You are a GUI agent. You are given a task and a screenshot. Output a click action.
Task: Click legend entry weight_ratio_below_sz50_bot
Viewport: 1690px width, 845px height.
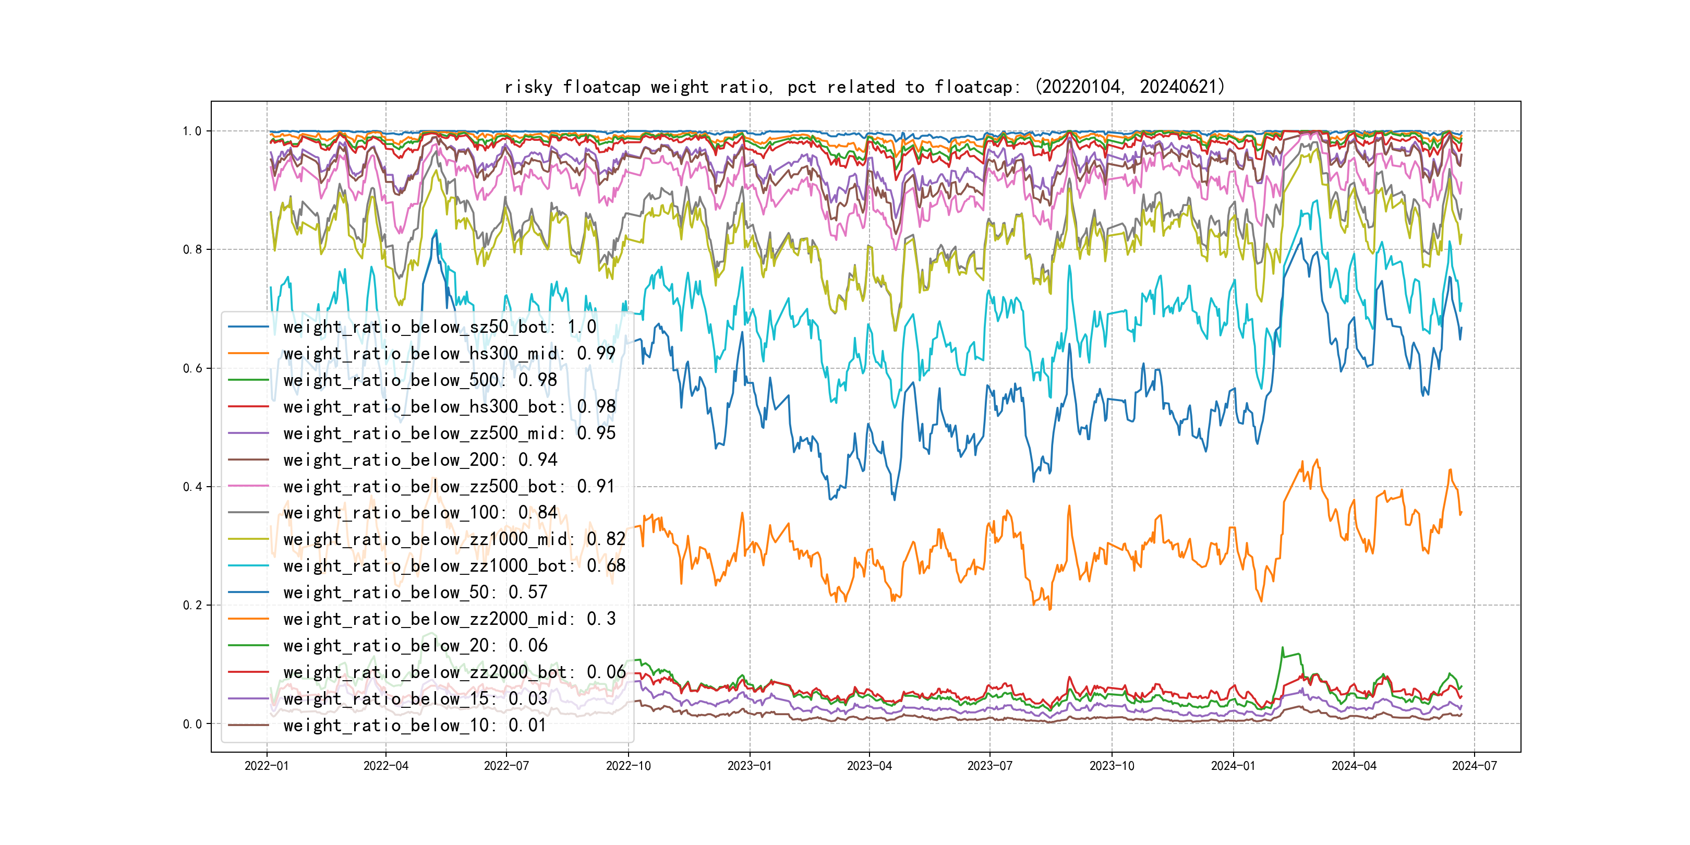pyautogui.click(x=439, y=327)
